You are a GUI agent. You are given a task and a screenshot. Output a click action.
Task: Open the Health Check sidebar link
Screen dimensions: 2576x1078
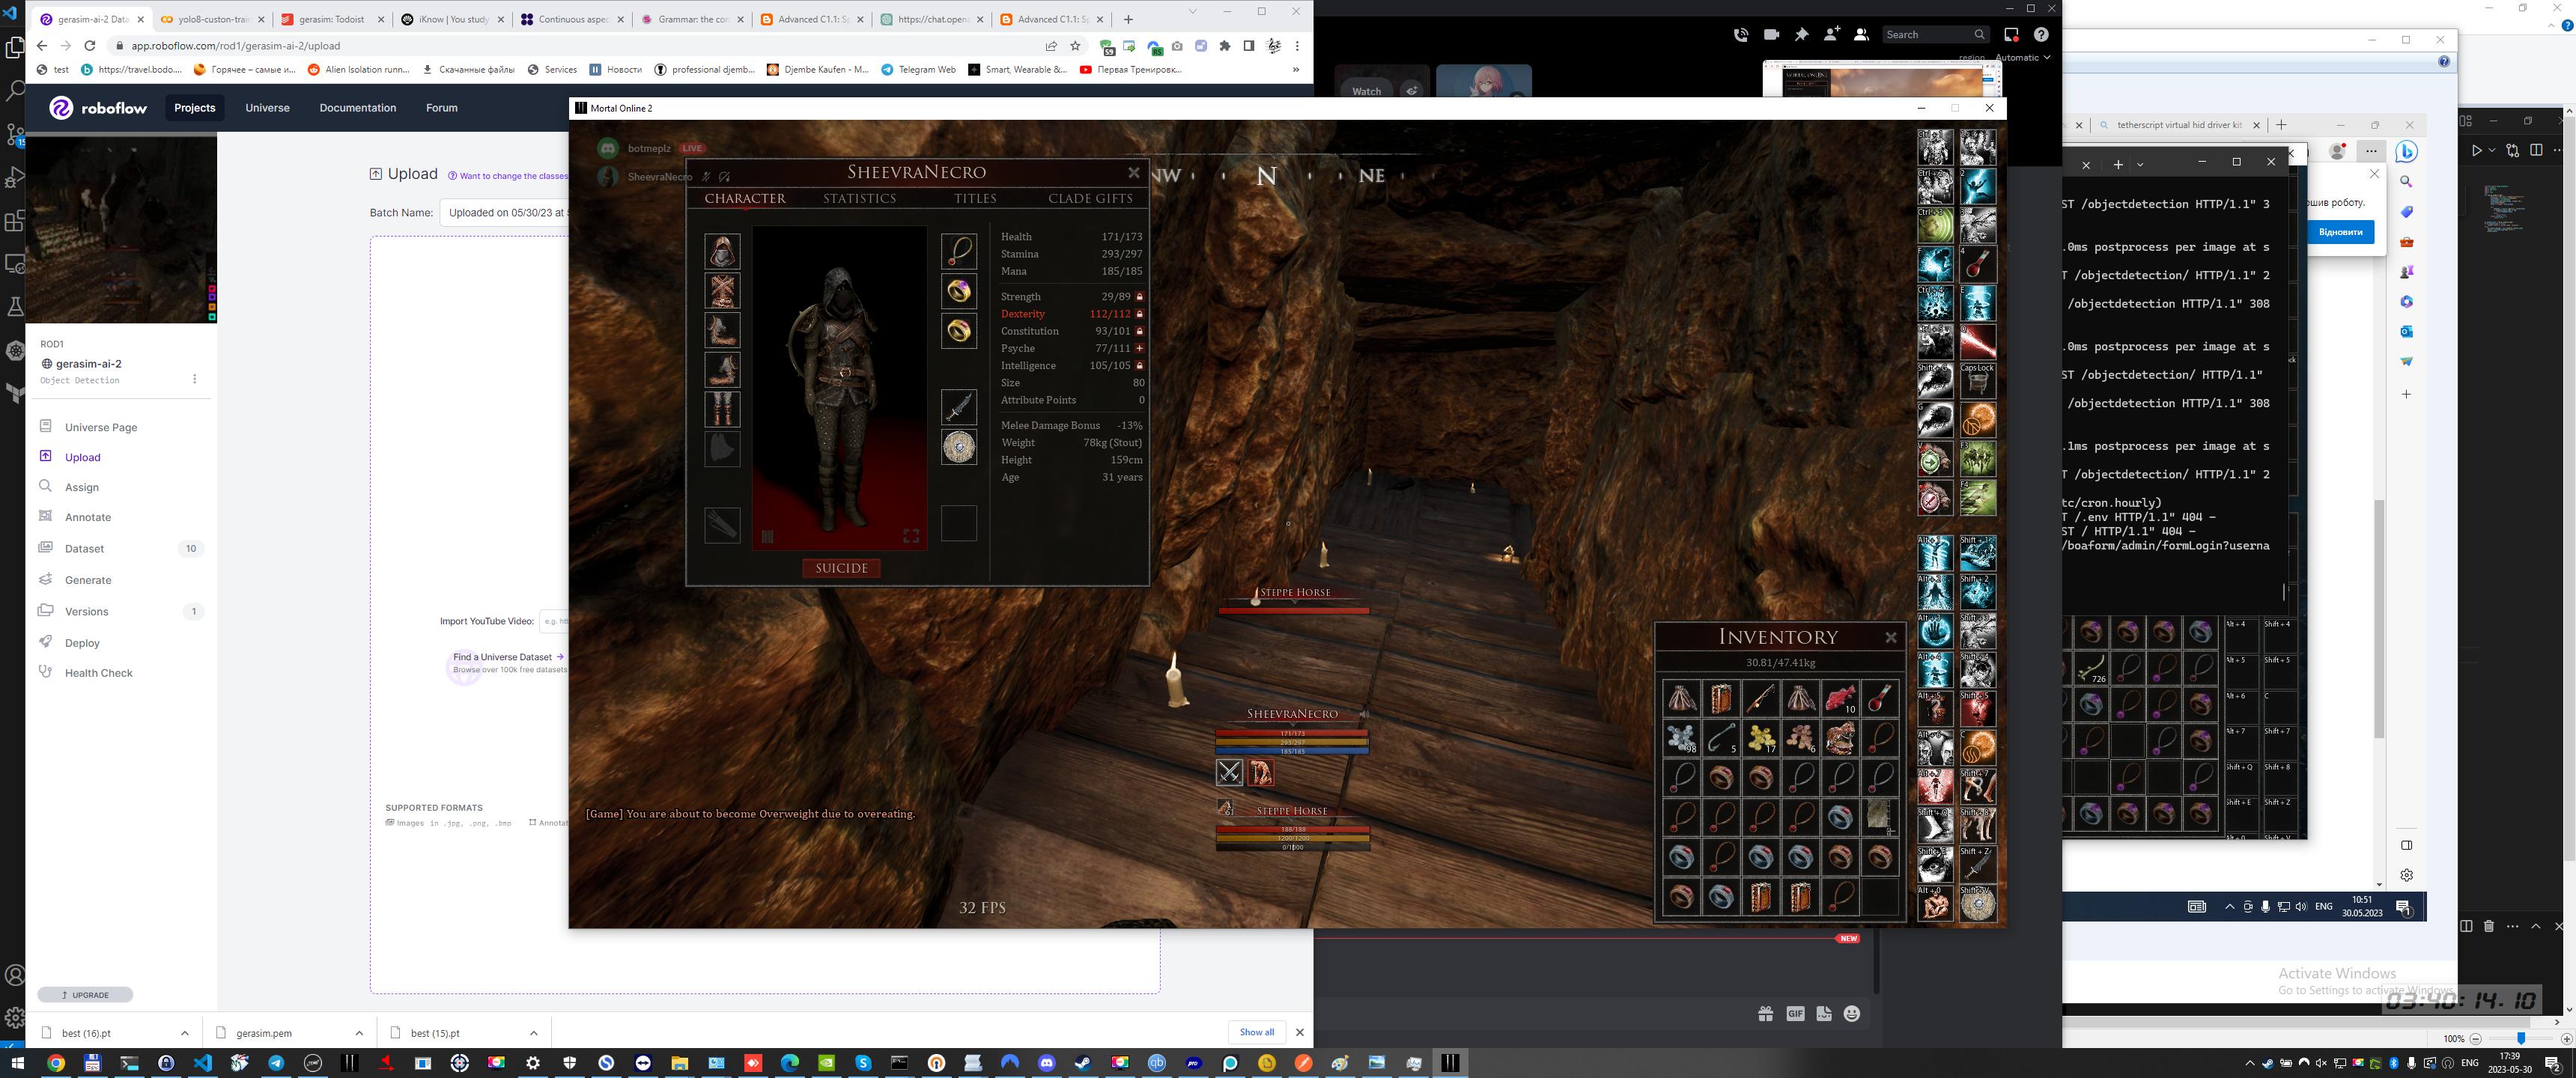pyautogui.click(x=98, y=673)
